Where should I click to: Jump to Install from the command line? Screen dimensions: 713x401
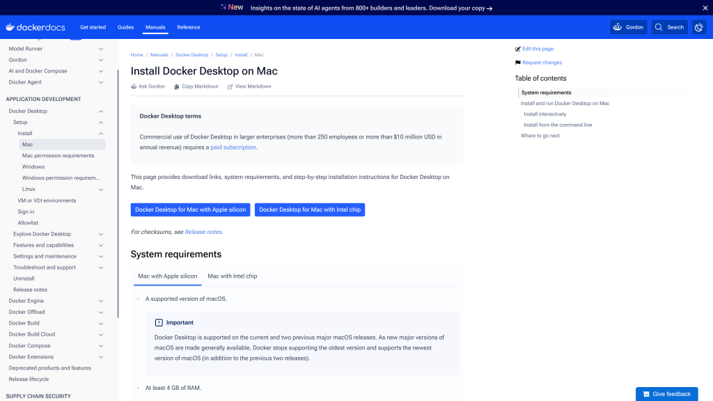tap(558, 125)
